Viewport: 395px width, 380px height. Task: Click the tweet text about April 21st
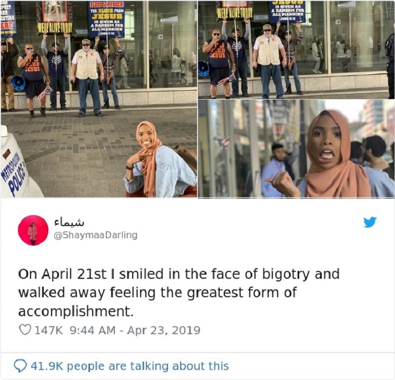click(179, 293)
